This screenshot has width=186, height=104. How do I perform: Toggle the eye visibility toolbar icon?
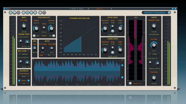tap(31, 13)
